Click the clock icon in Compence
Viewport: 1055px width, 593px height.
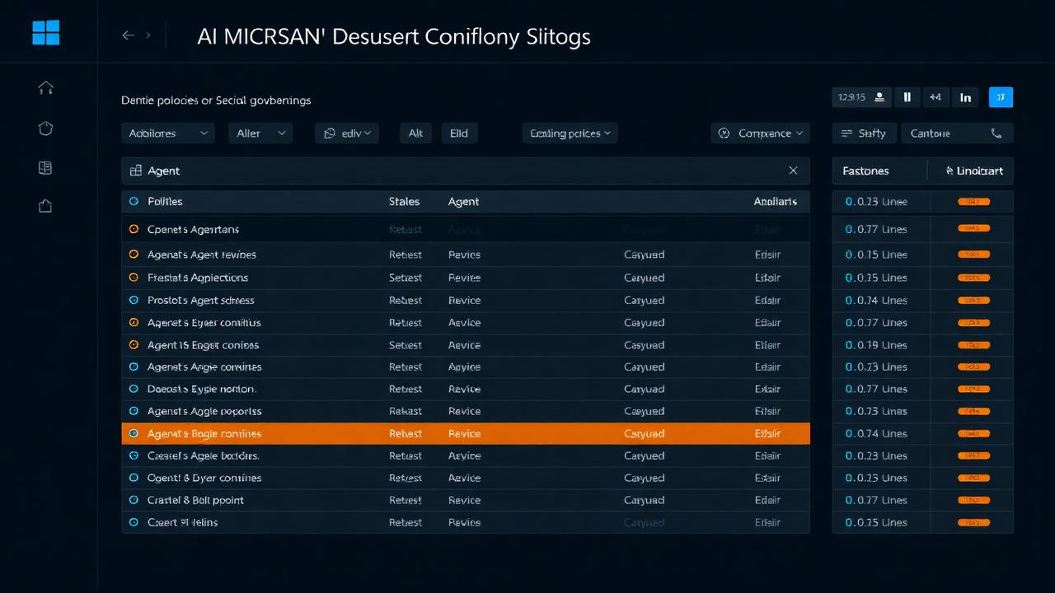[x=724, y=133]
